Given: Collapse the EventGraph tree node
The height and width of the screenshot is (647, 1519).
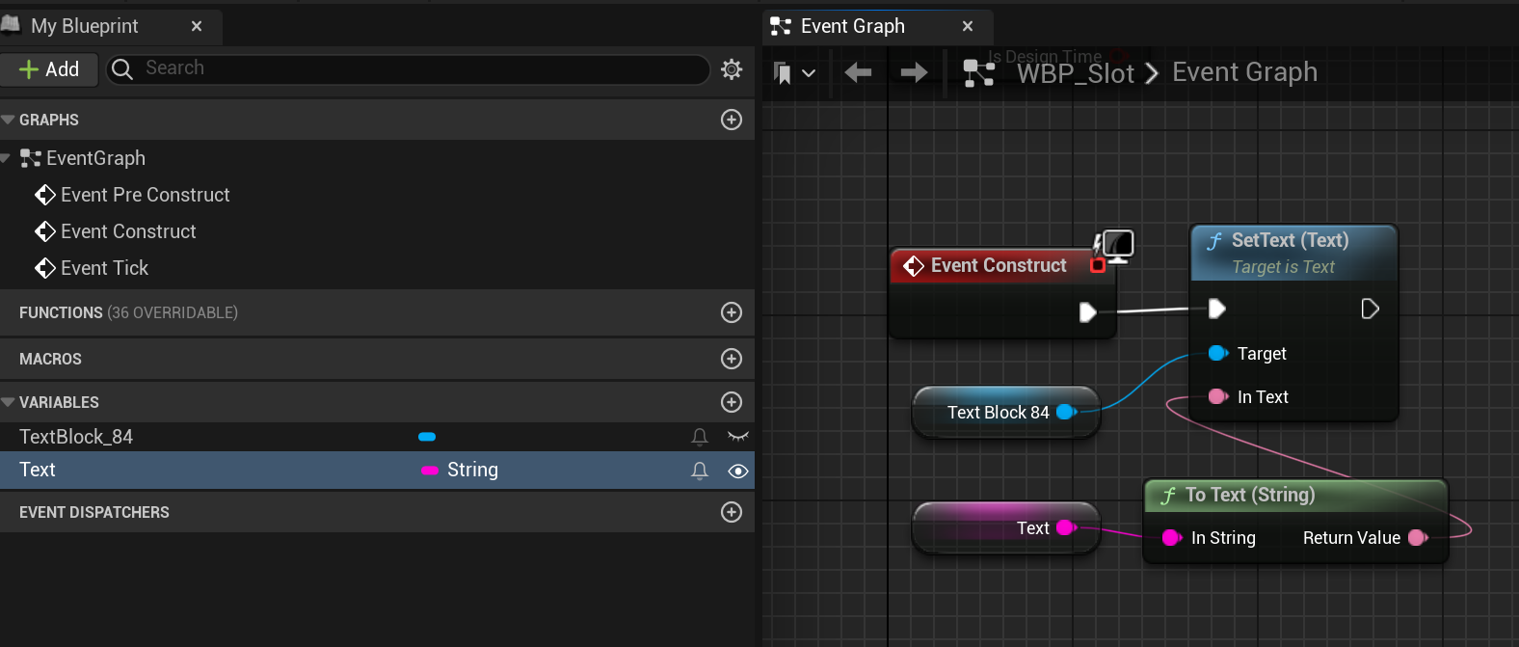Looking at the screenshot, I should [6, 158].
